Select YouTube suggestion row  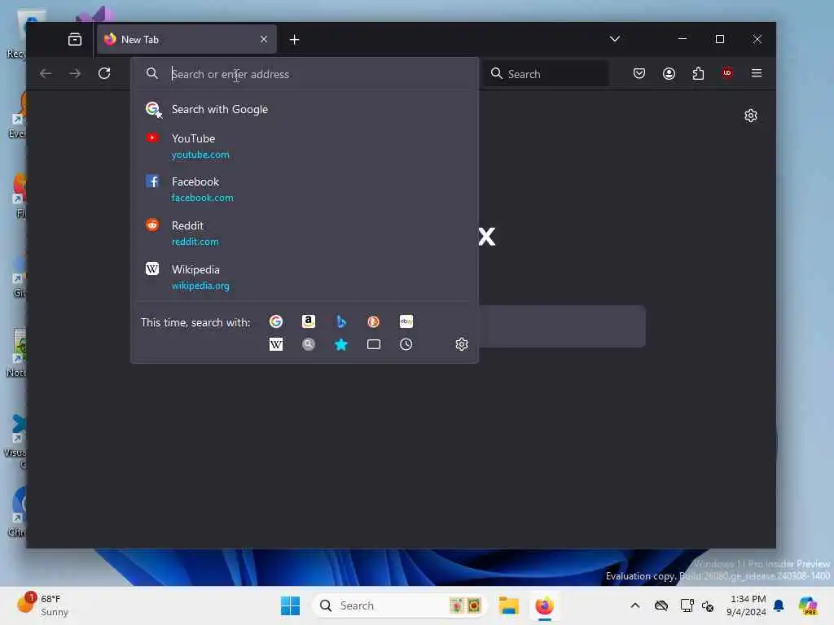click(x=305, y=146)
